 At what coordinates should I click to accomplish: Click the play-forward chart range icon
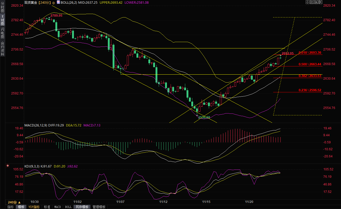(316, 2)
